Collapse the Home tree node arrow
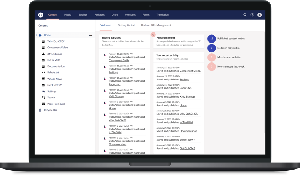 [37, 35]
